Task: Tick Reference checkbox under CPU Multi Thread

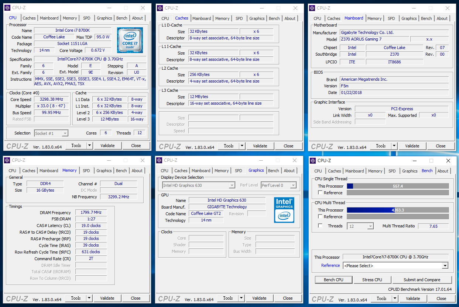Action: pyautogui.click(x=320, y=217)
